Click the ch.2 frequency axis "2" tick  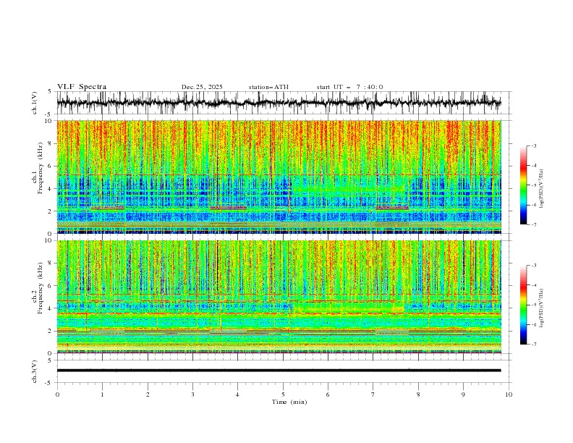51,331
